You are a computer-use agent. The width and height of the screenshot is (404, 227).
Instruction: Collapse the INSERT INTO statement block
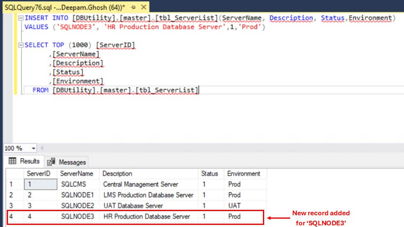[x=20, y=18]
